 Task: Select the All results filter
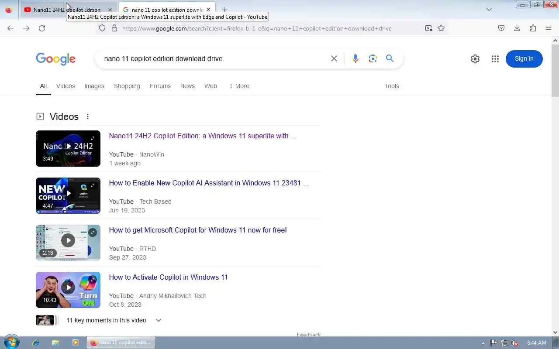(x=43, y=86)
